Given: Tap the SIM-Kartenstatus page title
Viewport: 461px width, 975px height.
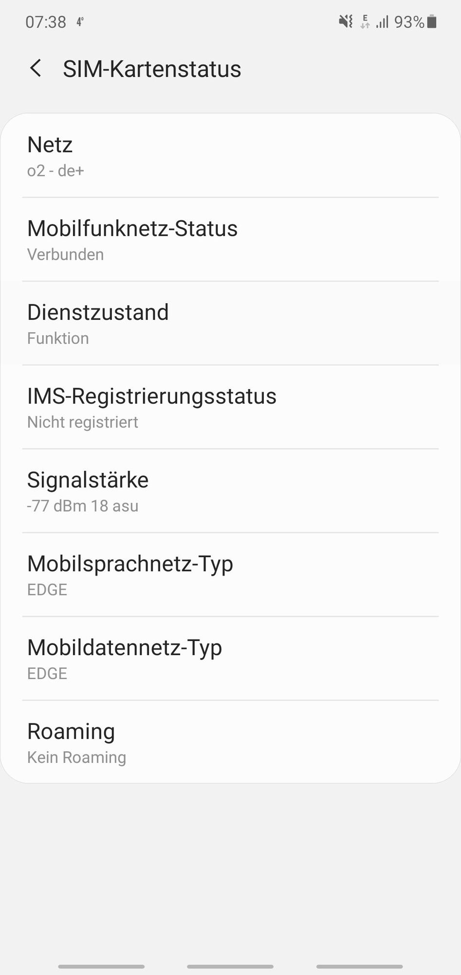Looking at the screenshot, I should point(152,69).
